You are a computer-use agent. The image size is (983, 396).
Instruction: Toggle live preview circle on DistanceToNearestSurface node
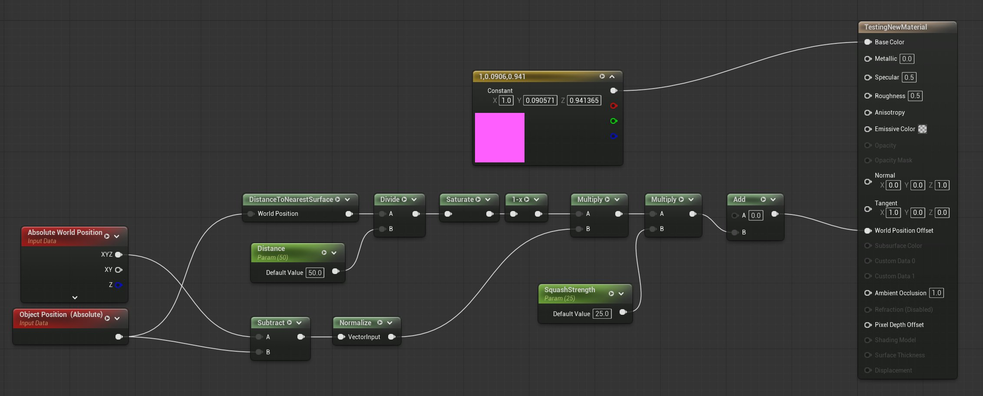click(x=337, y=200)
